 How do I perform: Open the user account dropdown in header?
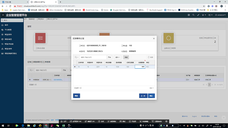click(220, 15)
